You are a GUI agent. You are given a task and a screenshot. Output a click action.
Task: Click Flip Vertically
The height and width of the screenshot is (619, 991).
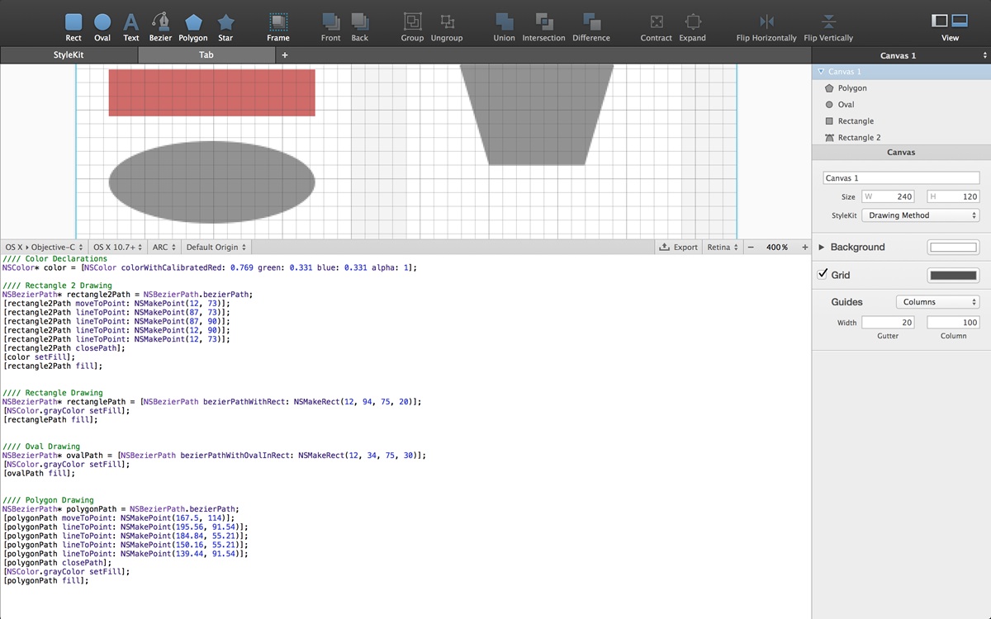[x=828, y=27]
